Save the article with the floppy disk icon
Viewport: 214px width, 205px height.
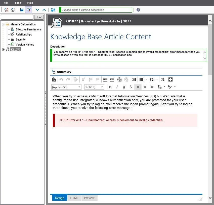(22, 10)
